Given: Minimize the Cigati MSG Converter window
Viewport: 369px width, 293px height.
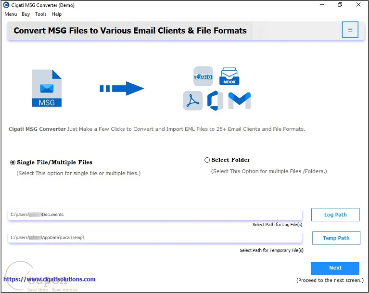Looking at the screenshot, I should pos(322,5).
